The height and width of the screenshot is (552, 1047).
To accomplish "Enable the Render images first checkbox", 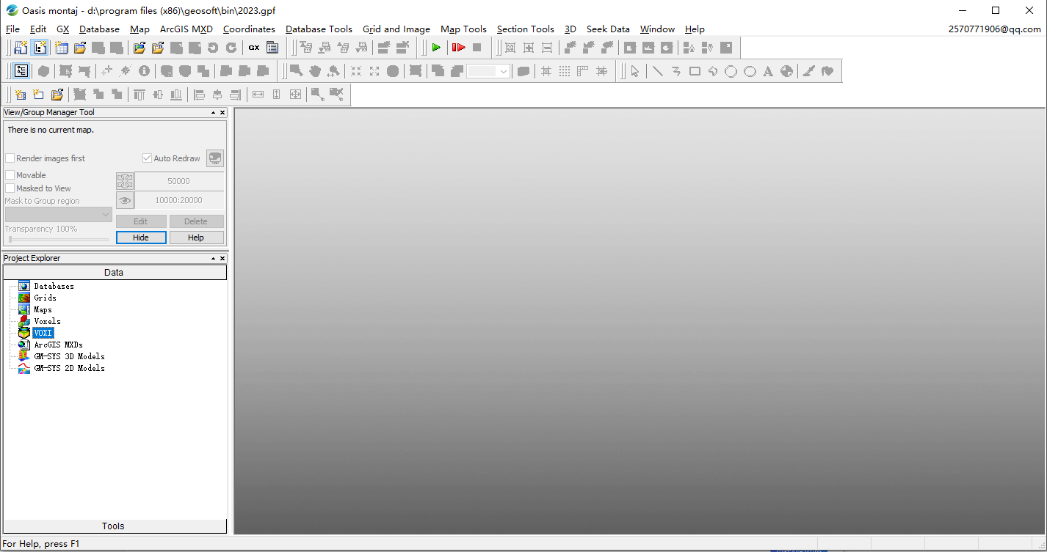I will pos(10,158).
